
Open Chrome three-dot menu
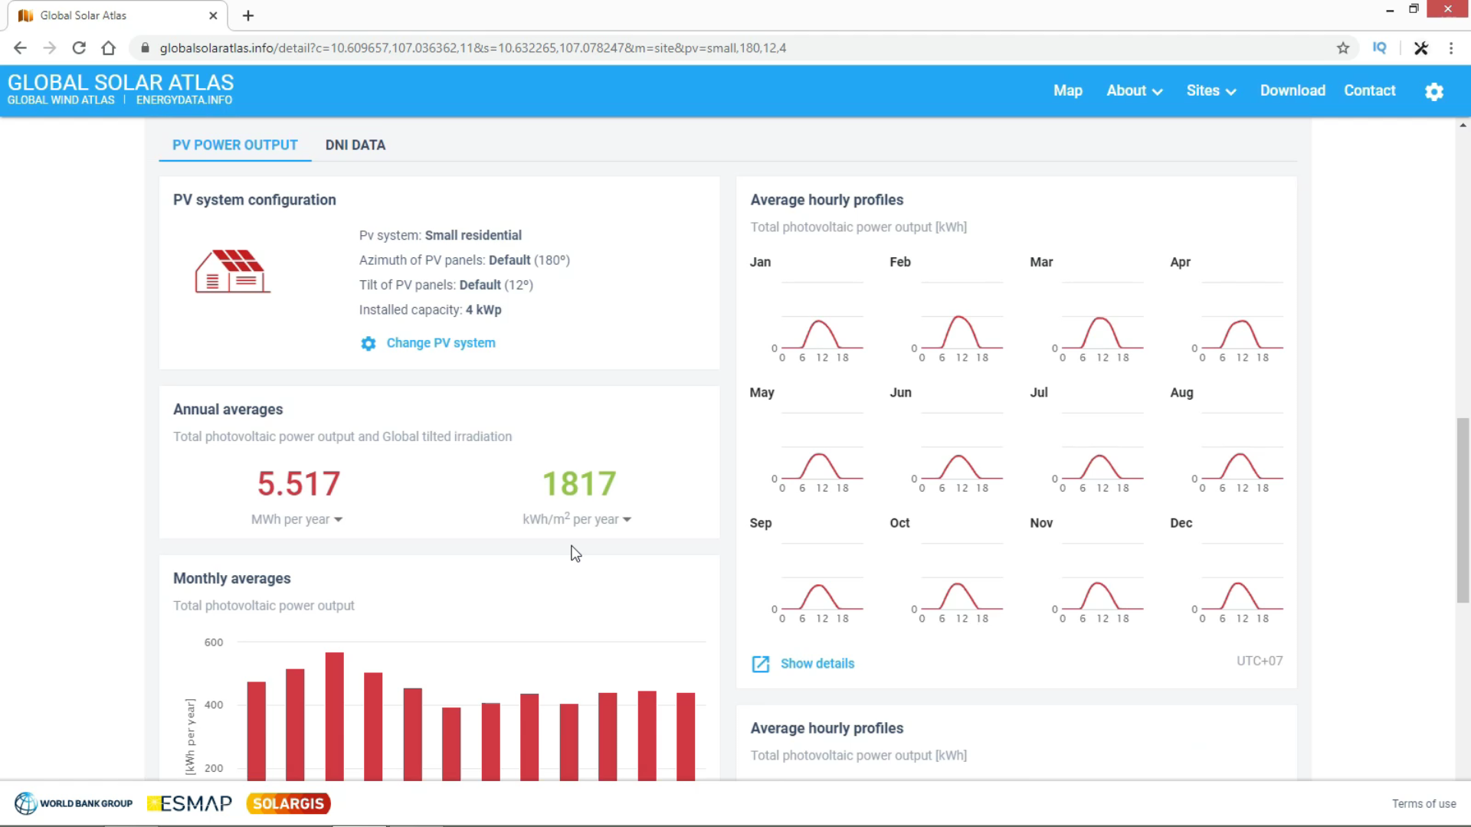[1451, 48]
